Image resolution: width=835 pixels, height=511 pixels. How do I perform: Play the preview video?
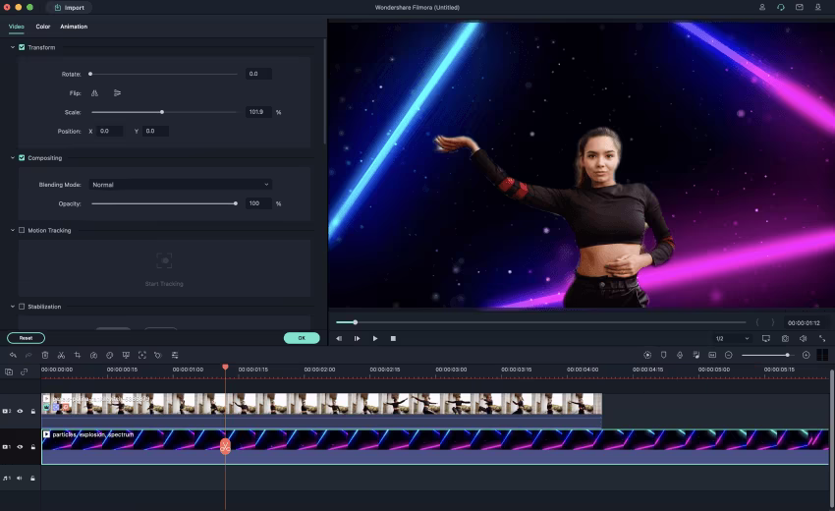click(x=375, y=338)
